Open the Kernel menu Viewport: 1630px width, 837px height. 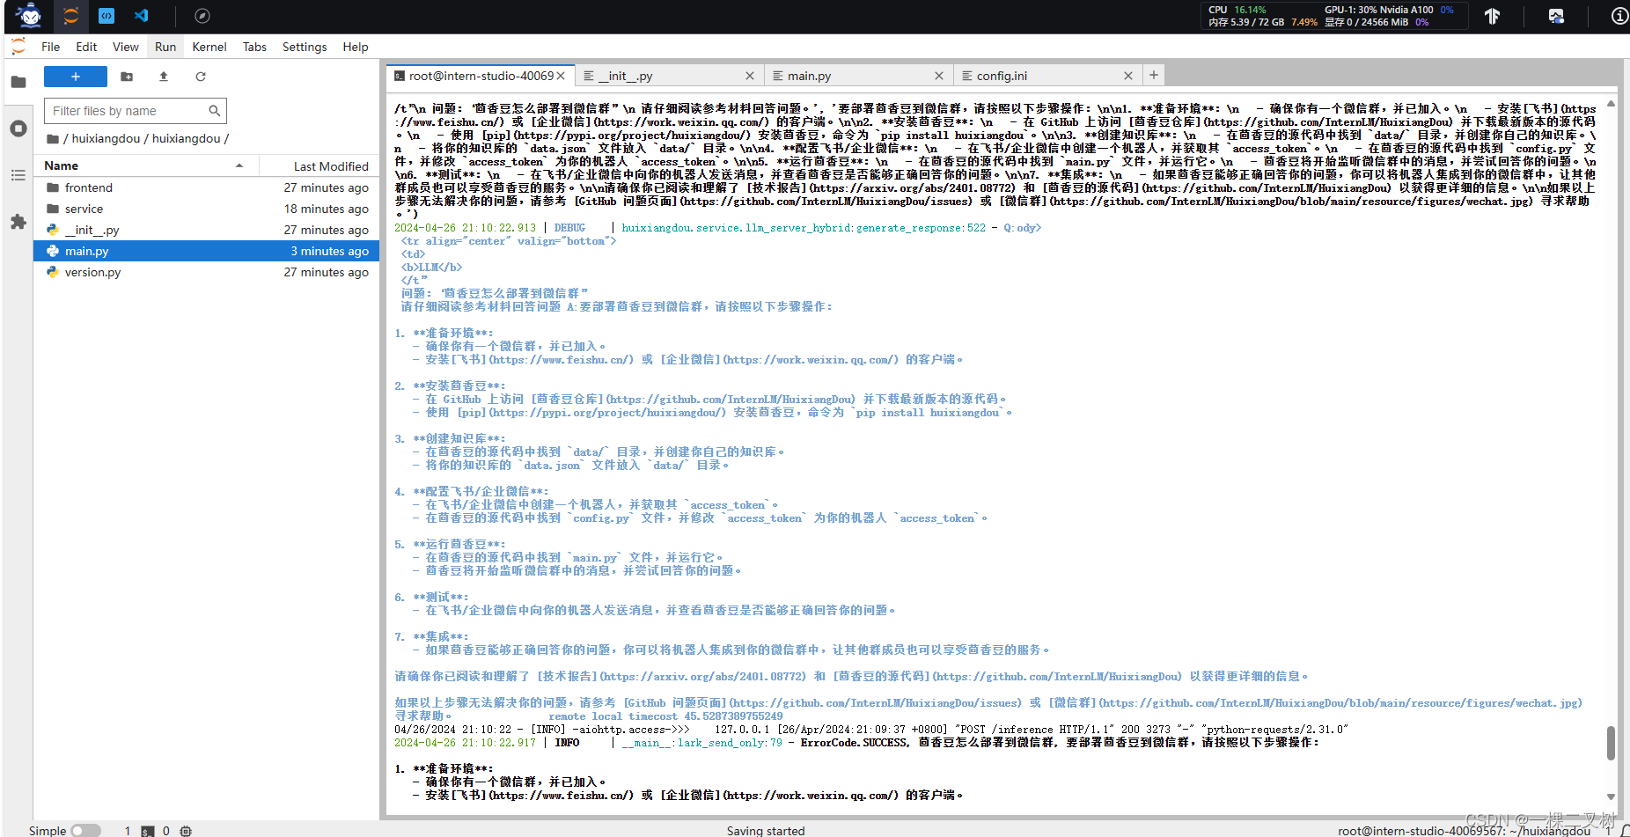point(209,47)
